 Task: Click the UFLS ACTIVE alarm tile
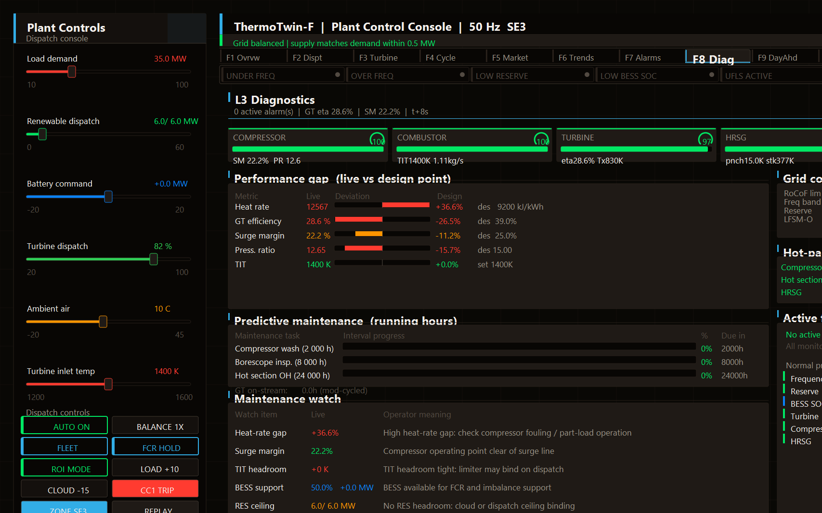point(771,75)
